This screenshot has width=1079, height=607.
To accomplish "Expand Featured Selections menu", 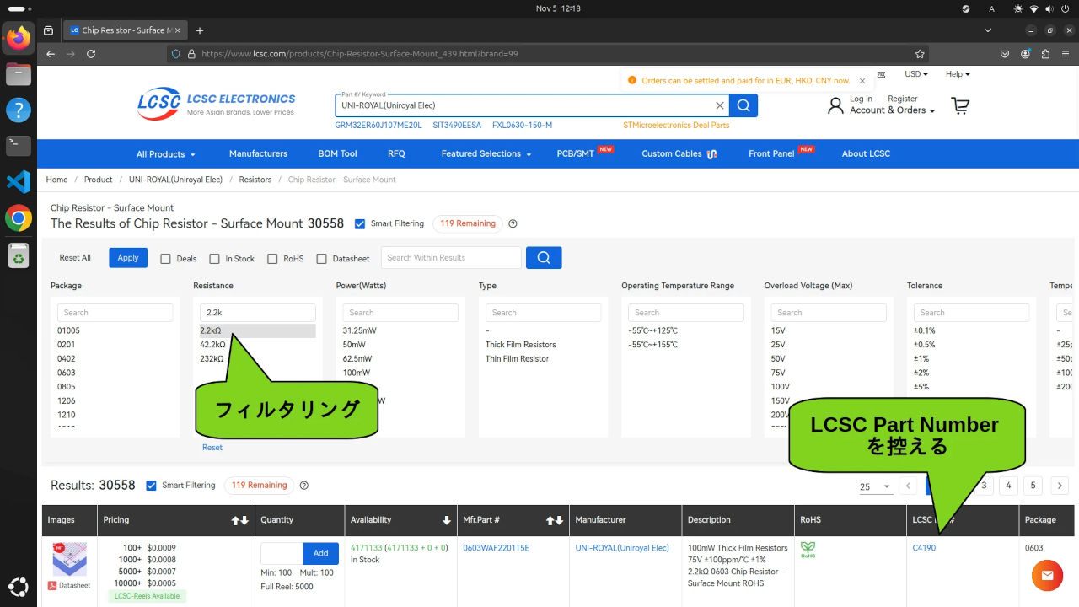I will (486, 154).
